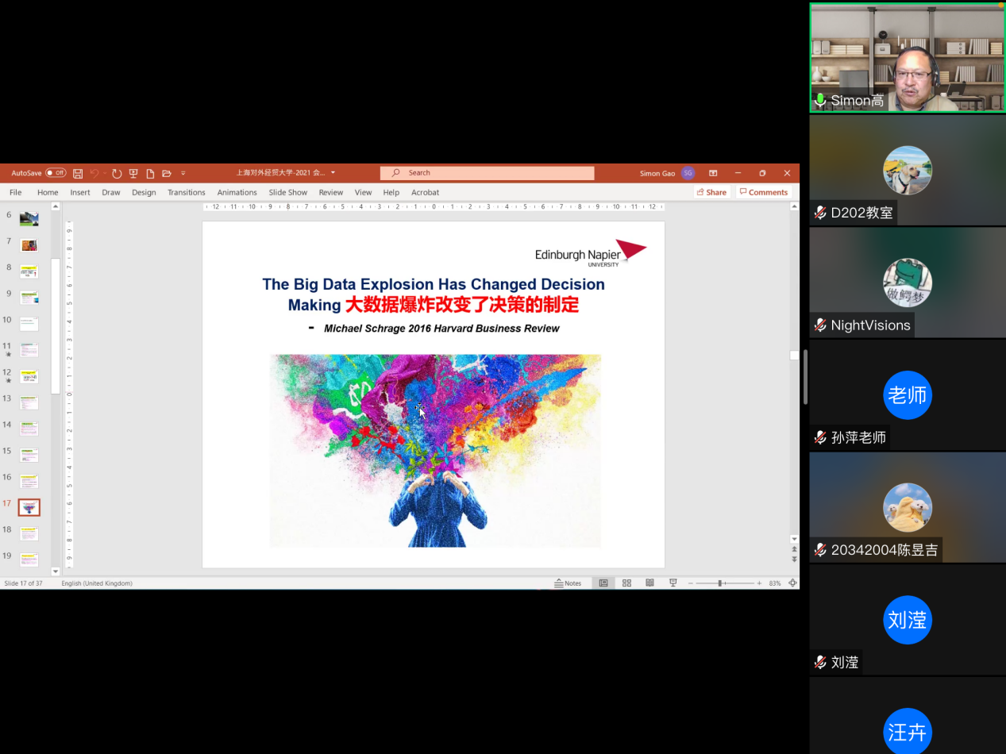
Task: Click the zoom slider handle
Action: (720, 583)
